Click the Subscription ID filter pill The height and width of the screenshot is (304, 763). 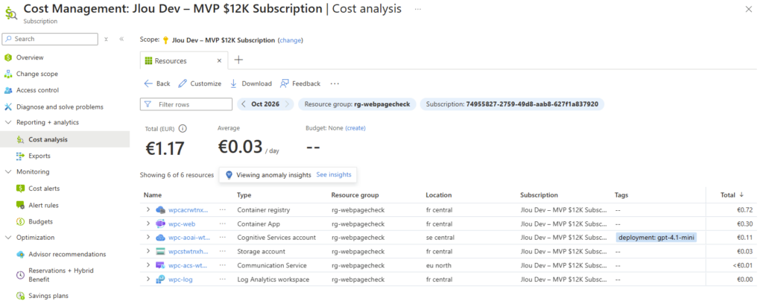pos(512,104)
